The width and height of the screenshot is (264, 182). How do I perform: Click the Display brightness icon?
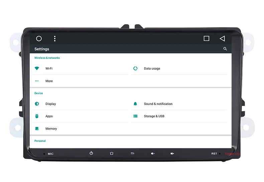point(37,104)
